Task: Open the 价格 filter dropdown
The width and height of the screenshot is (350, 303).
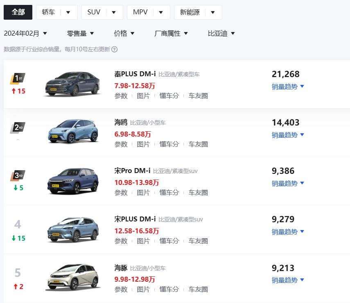Action: 124,34
